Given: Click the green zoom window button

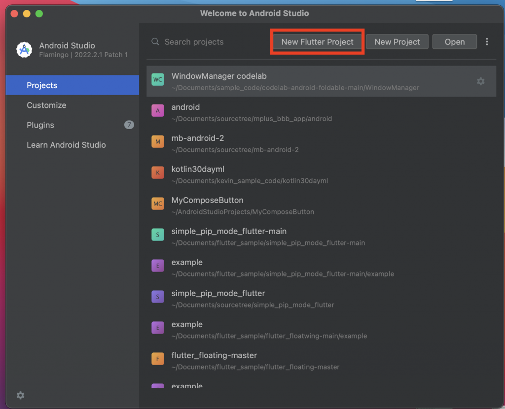Looking at the screenshot, I should coord(39,13).
